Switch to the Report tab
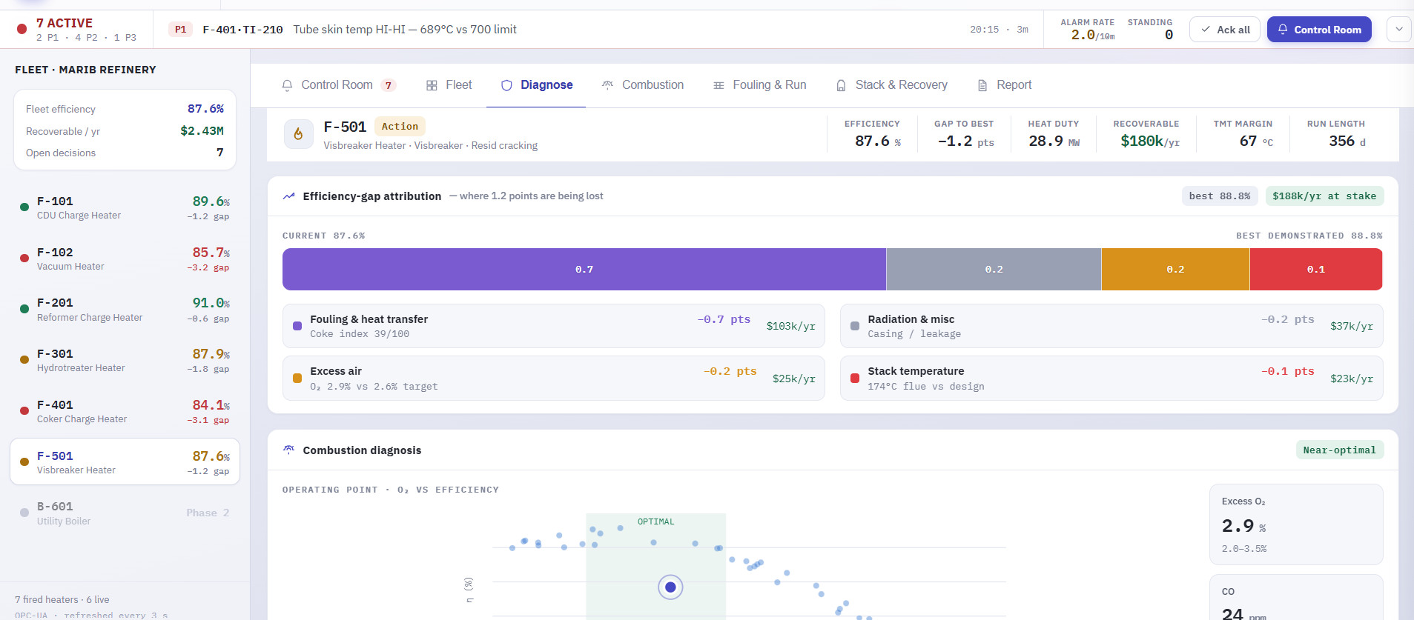Image resolution: width=1414 pixels, height=620 pixels. pos(1004,85)
